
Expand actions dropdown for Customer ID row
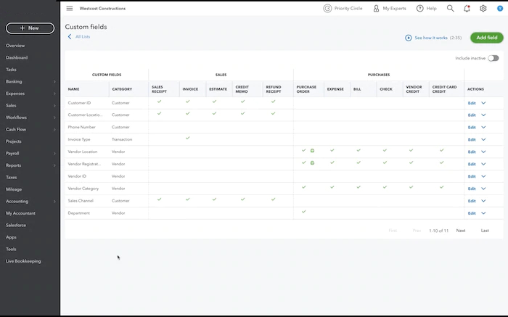(x=483, y=103)
